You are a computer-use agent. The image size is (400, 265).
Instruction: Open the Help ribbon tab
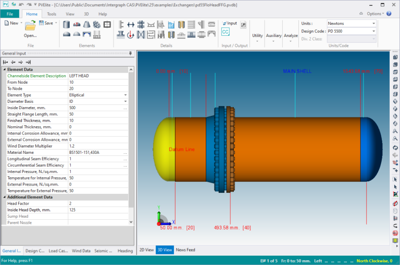coord(103,14)
